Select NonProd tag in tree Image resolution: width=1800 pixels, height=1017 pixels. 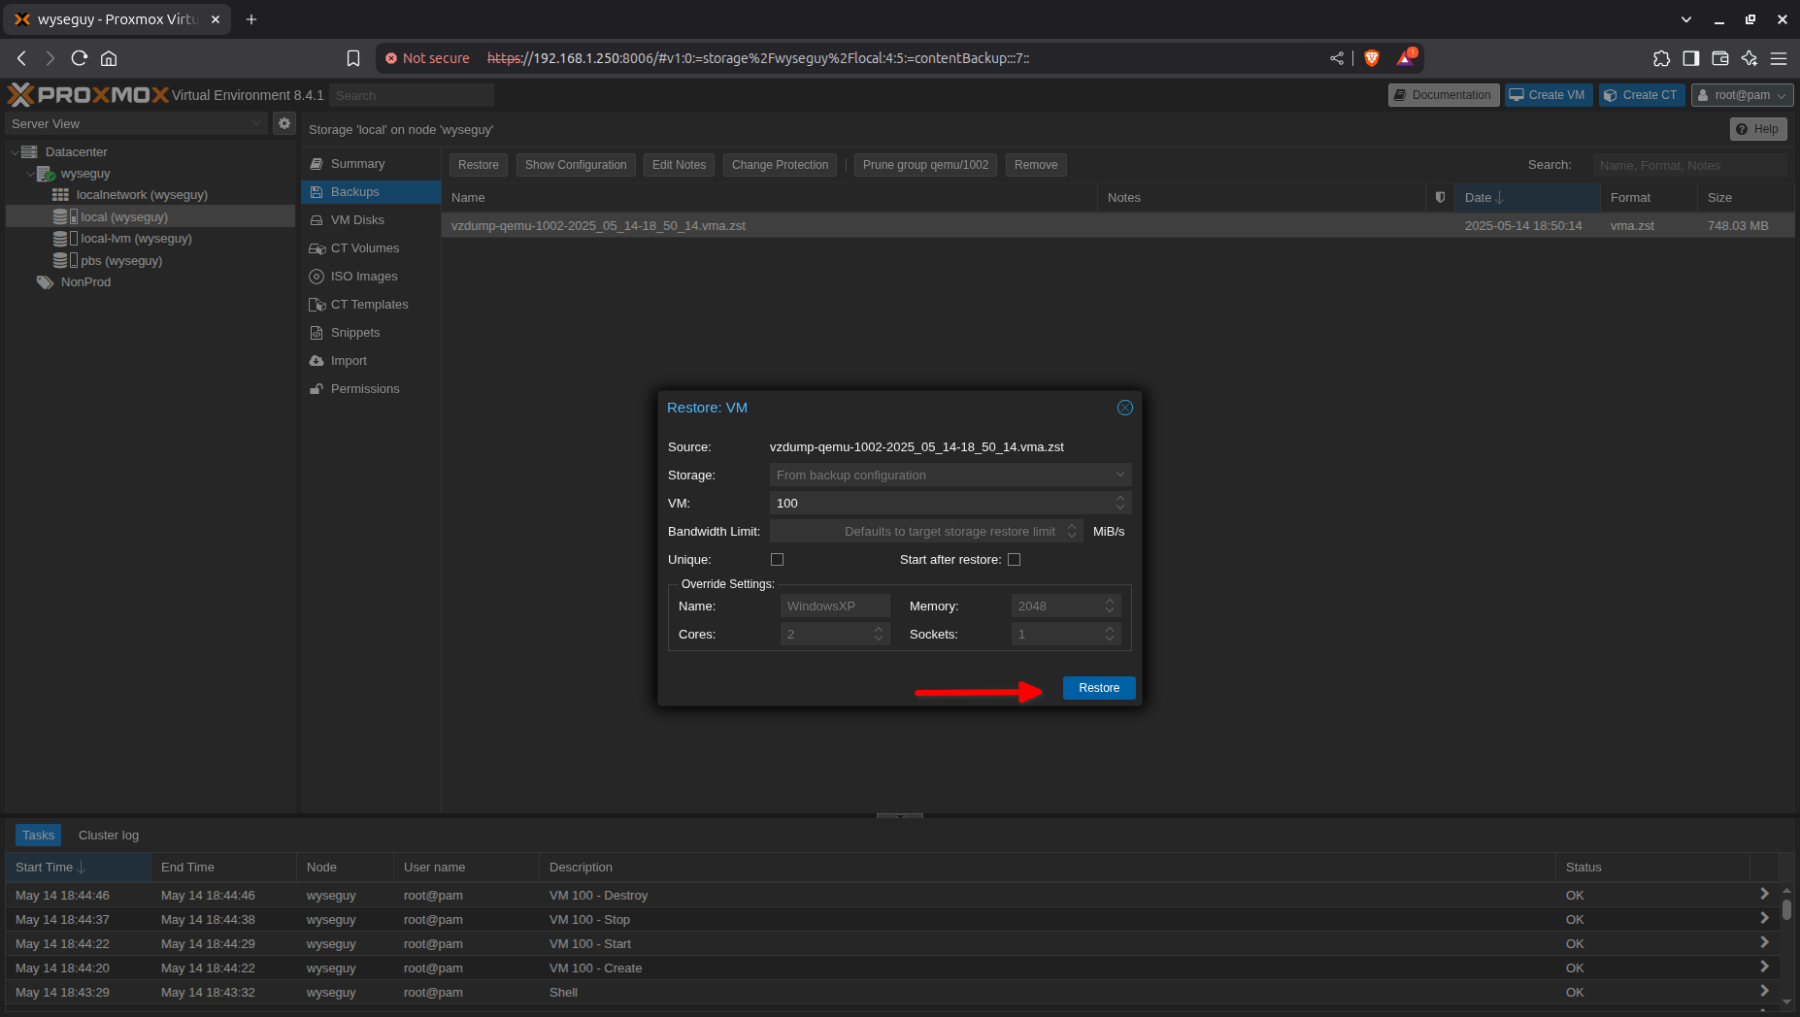tap(85, 282)
